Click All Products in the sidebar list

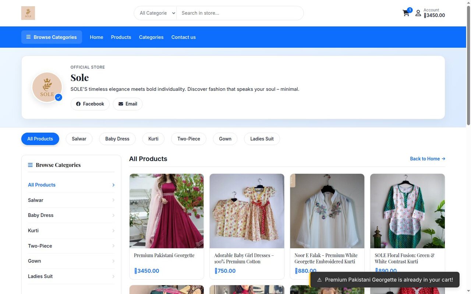71,185
